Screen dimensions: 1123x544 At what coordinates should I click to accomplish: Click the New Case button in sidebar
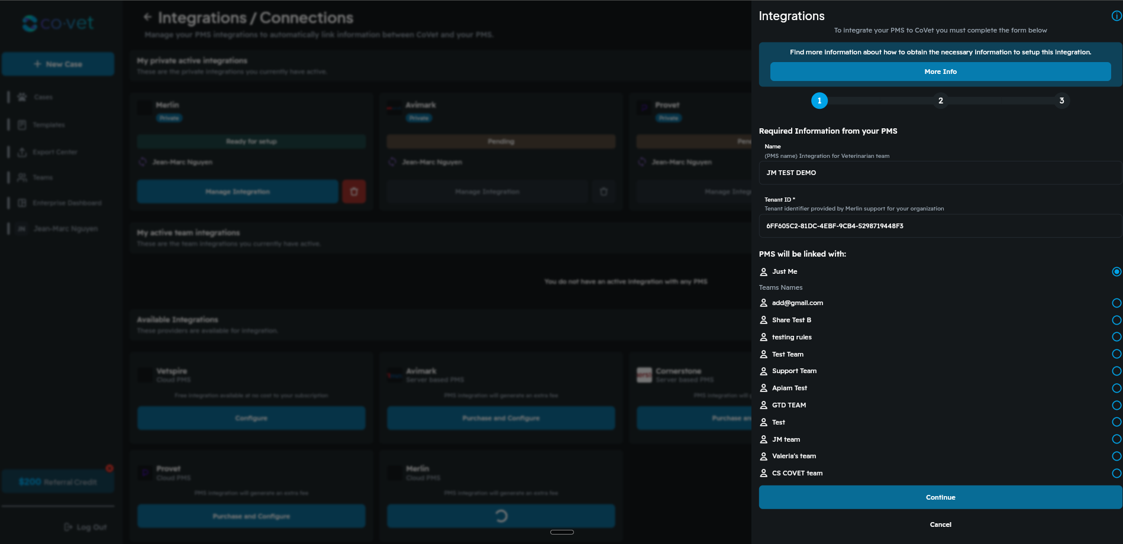(x=58, y=64)
